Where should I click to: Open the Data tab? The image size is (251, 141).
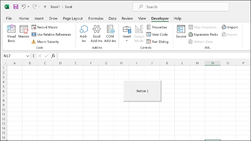(112, 18)
